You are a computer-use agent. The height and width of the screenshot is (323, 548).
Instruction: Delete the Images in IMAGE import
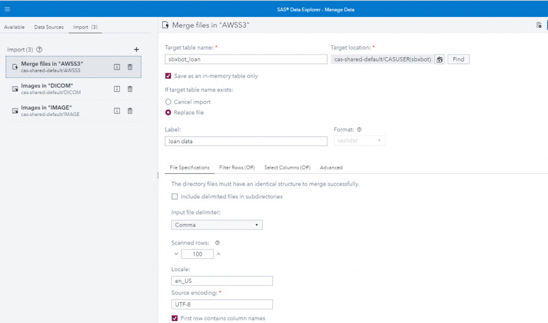[x=130, y=111]
